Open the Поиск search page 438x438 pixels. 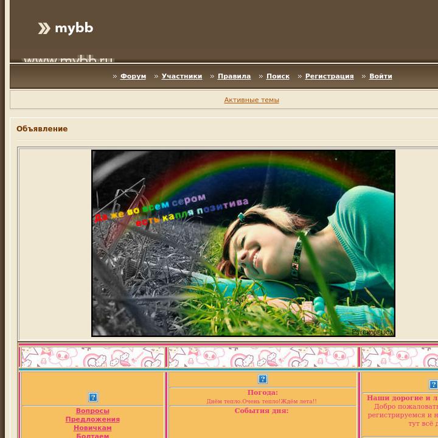(x=278, y=76)
